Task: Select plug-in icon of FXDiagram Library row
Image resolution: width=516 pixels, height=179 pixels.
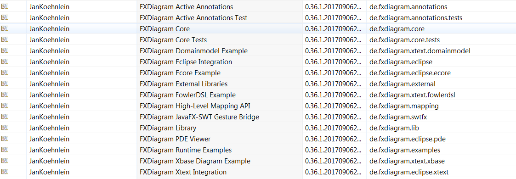Action: click(5, 128)
